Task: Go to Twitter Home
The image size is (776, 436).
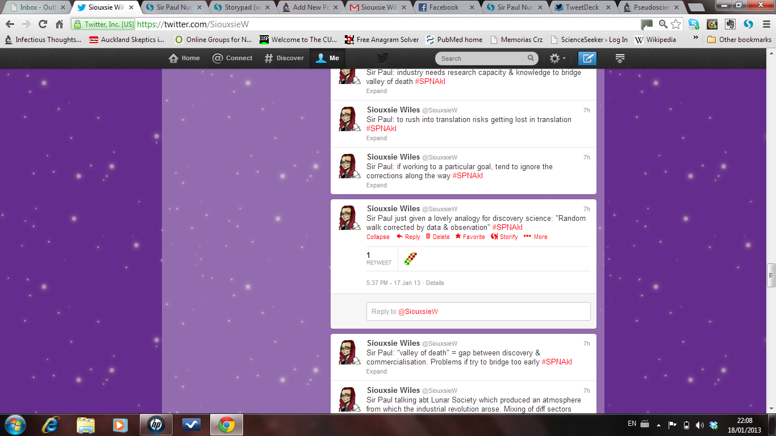Action: (184, 58)
